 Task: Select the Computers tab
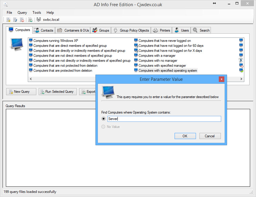pos(19,30)
